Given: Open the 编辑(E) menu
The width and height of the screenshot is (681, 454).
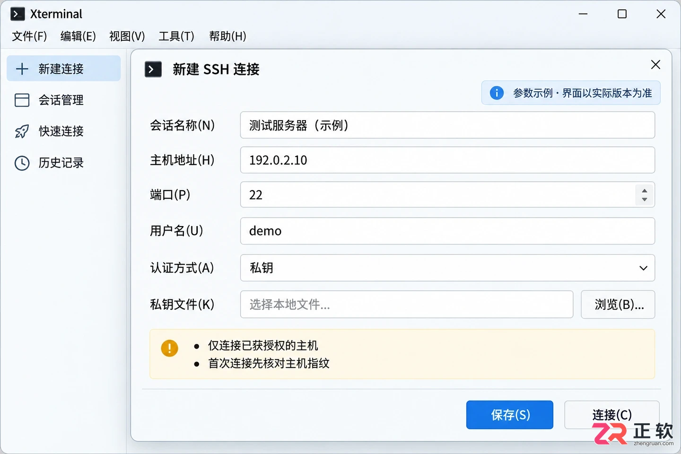Looking at the screenshot, I should click(78, 36).
